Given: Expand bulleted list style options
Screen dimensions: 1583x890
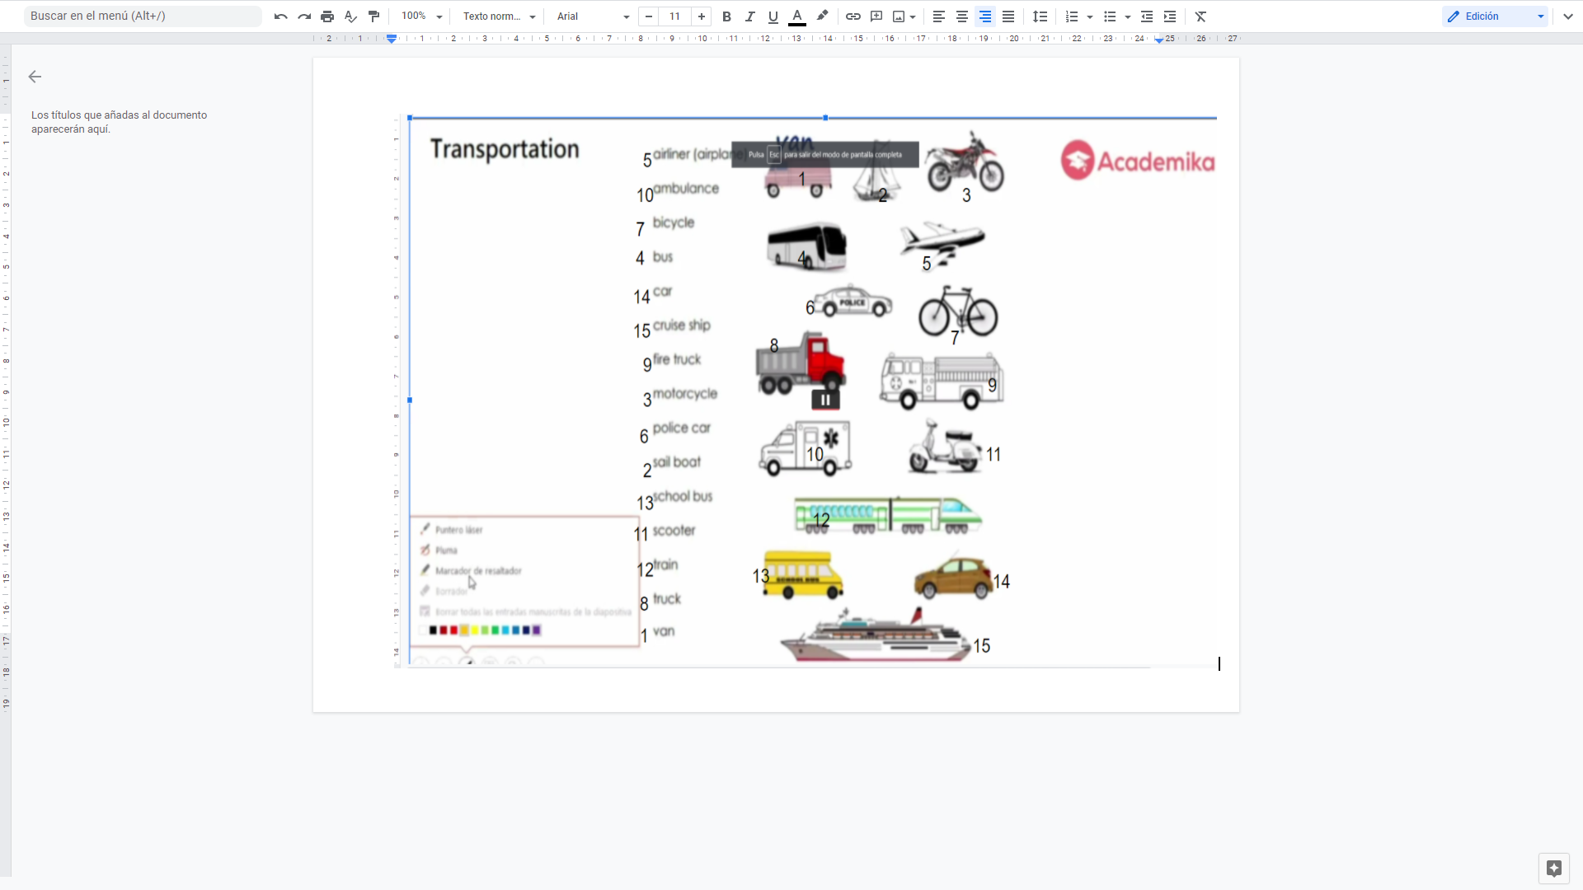Looking at the screenshot, I should (x=1128, y=16).
